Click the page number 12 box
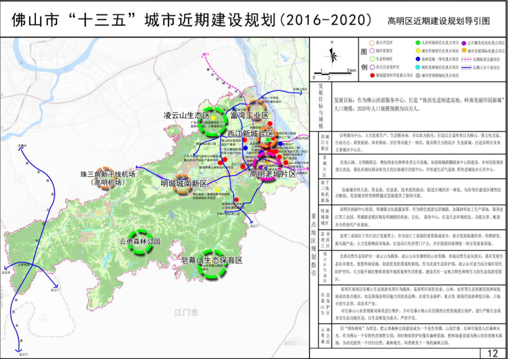This screenshot has height=359, width=508. [493, 353]
